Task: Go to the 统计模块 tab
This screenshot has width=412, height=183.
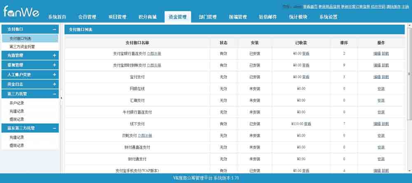Action: pos(298,17)
